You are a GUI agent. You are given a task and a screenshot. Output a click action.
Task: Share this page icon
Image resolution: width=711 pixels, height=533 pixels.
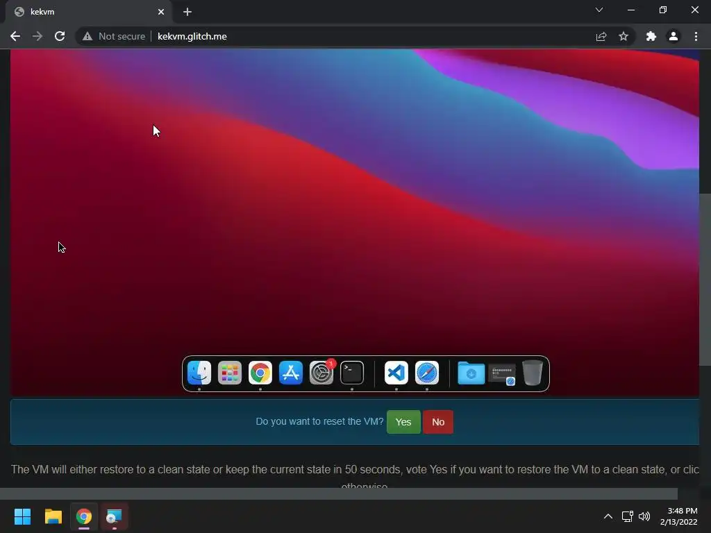(601, 36)
